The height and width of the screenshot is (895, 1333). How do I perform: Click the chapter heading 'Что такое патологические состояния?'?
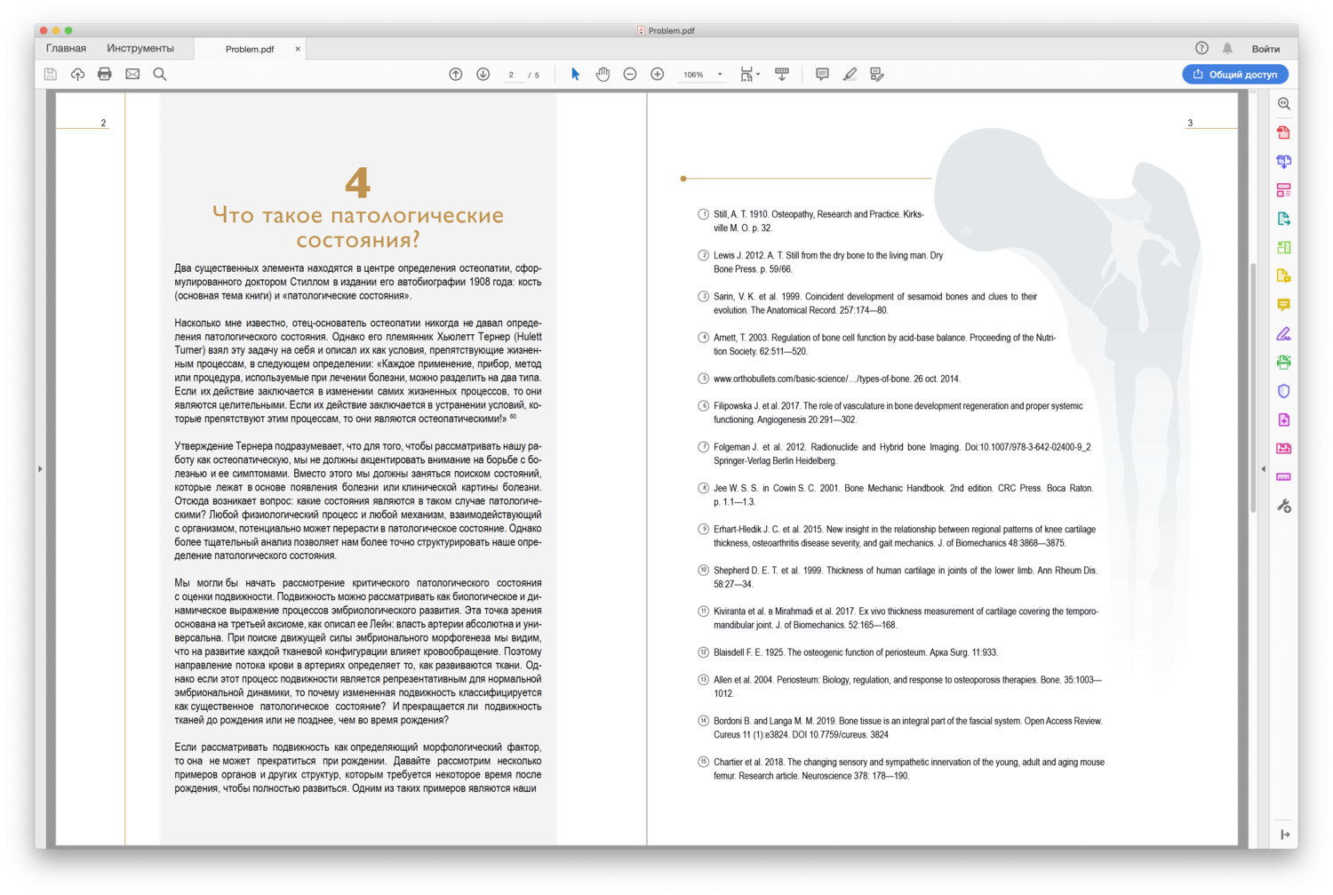[x=357, y=228]
